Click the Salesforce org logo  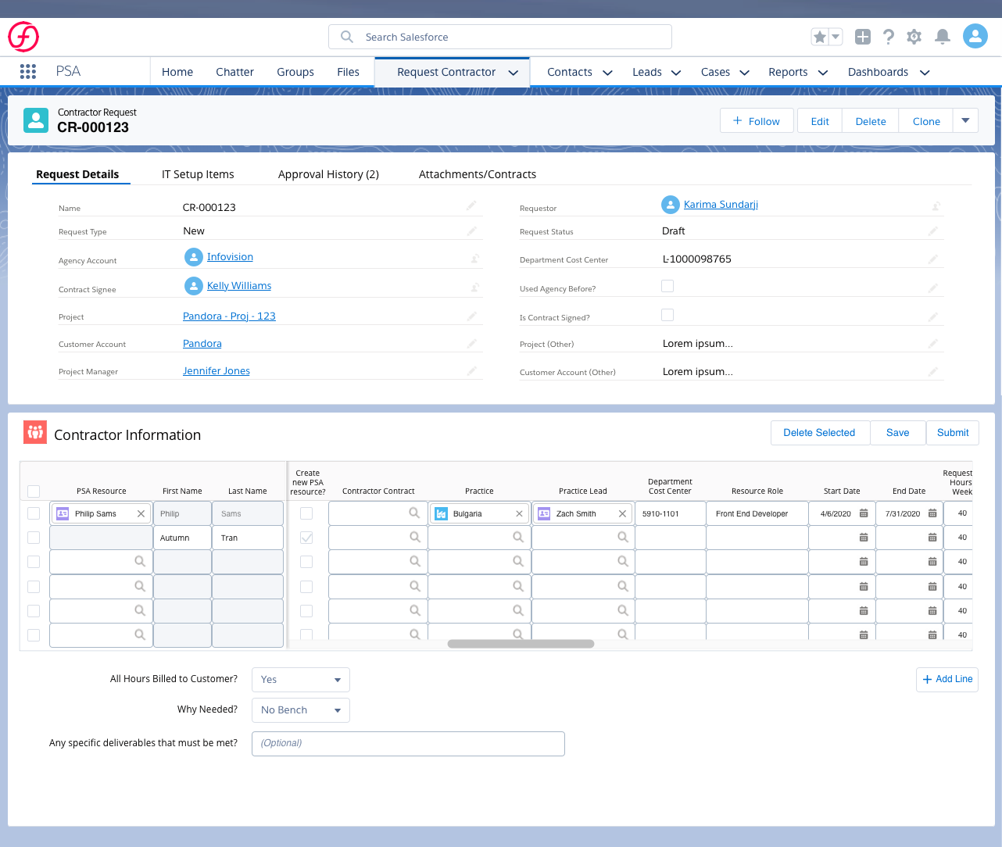23,37
